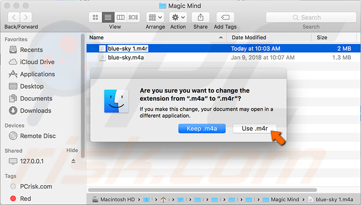This screenshot has height=205, width=361.
Task: Open Applications in the sidebar
Action: point(37,74)
